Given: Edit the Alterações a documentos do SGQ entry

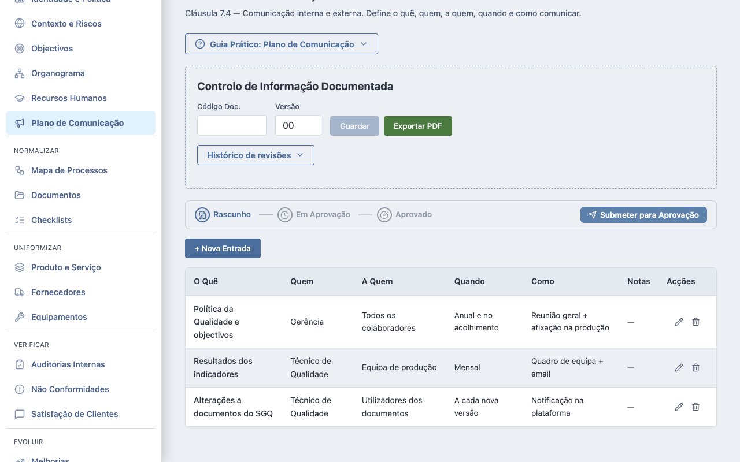Looking at the screenshot, I should 679,407.
